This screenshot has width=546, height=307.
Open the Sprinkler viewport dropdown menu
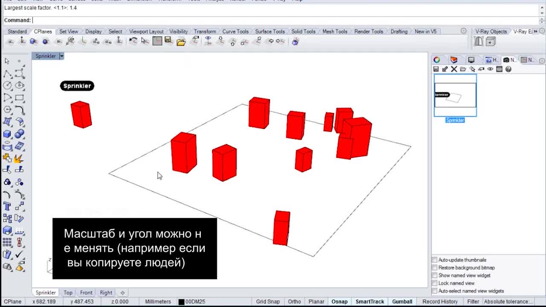click(61, 56)
